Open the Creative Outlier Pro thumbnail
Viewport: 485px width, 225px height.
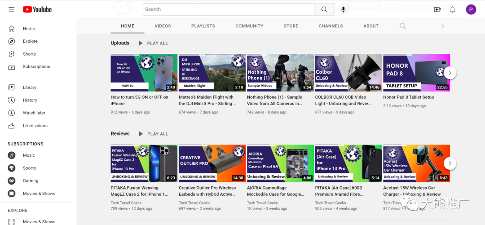(x=212, y=163)
